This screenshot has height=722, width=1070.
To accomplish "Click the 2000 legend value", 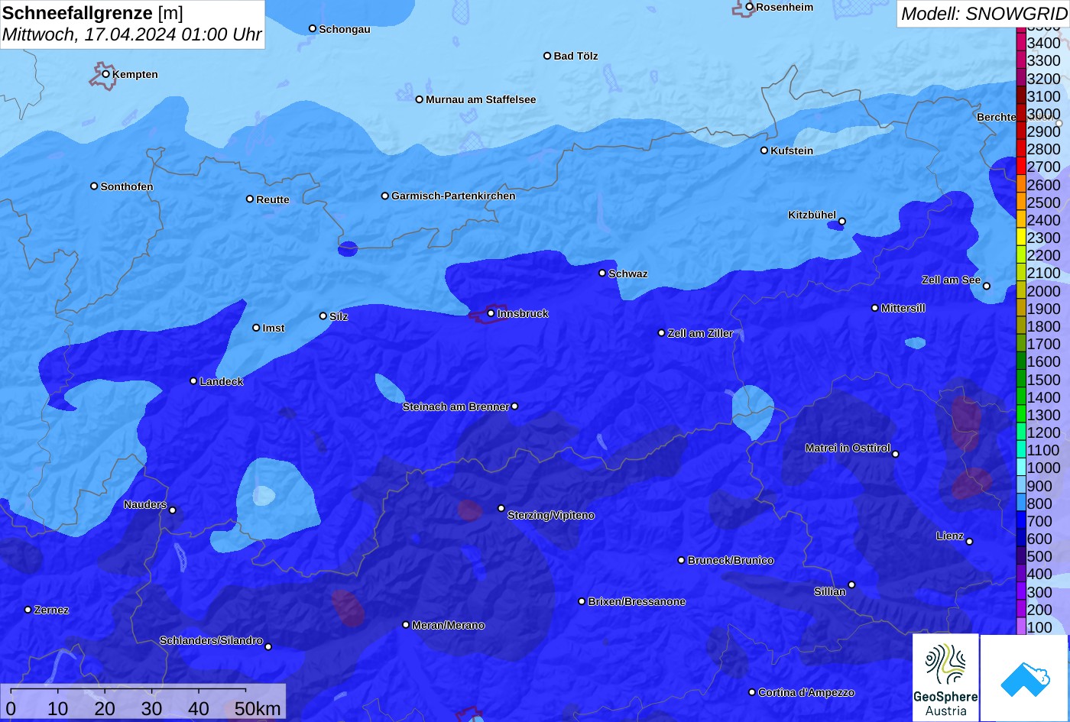I will (1044, 291).
